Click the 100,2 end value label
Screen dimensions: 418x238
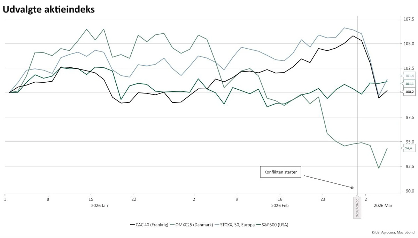(x=409, y=92)
